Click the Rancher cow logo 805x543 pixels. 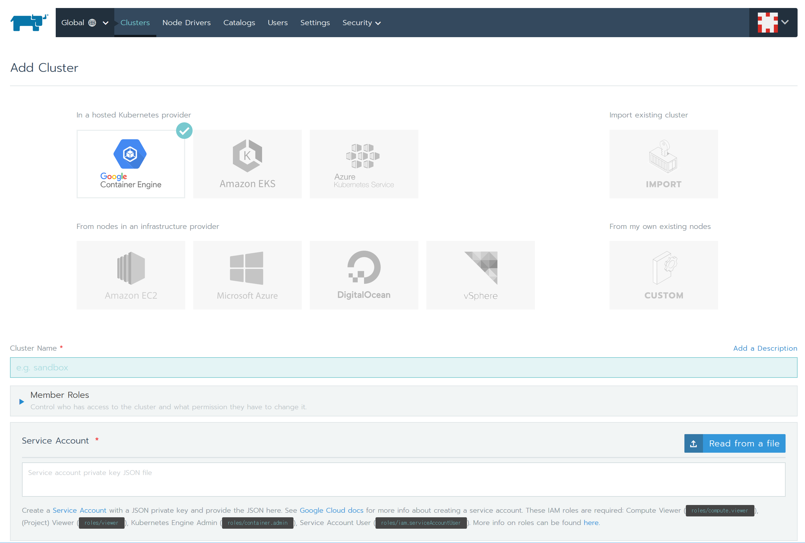(x=29, y=23)
